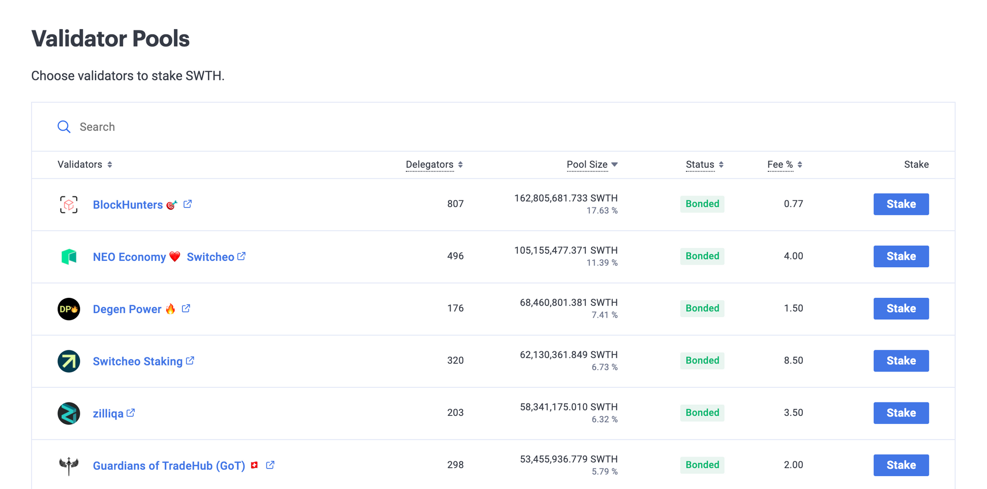Sort by Delegators column arrows
This screenshot has height=489, width=987.
click(460, 164)
